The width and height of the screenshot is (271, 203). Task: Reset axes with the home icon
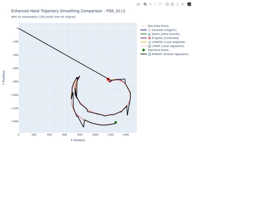[x=182, y=5]
